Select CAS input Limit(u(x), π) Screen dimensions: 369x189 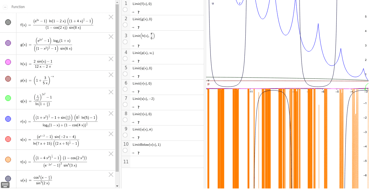pyautogui.click(x=142, y=129)
